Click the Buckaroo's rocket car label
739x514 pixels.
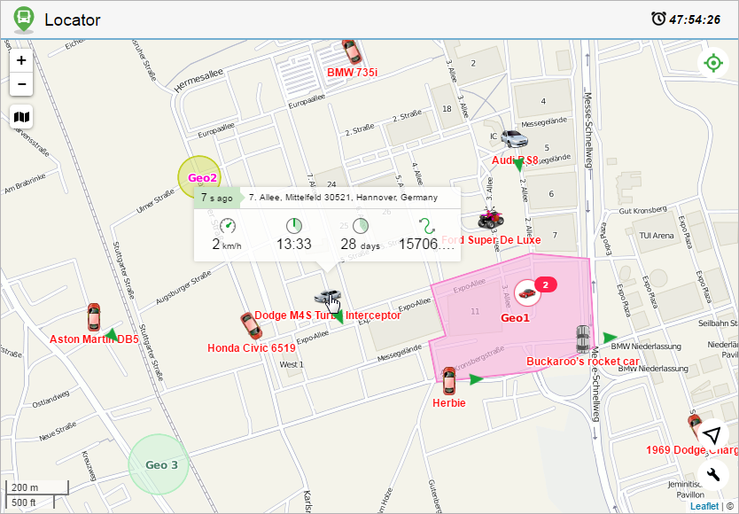tap(583, 362)
